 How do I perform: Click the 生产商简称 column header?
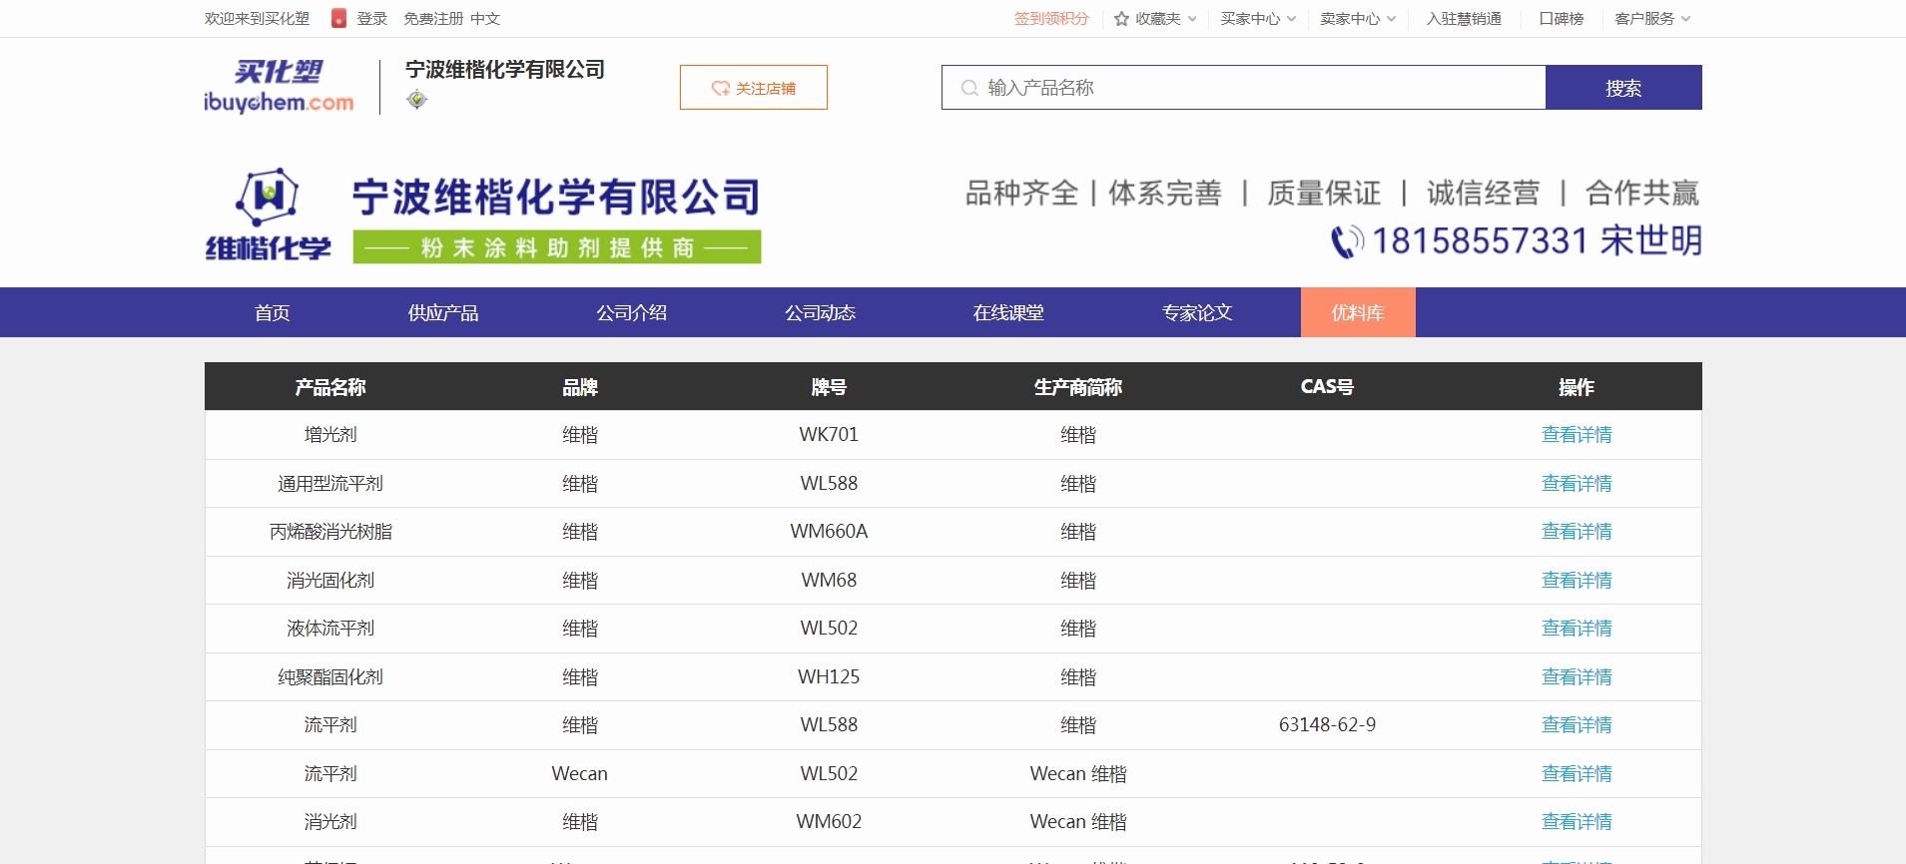1078,387
